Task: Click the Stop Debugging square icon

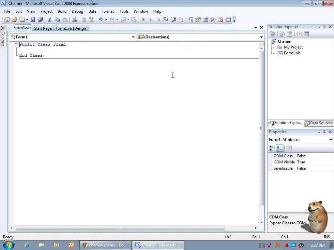Action: coord(158,20)
